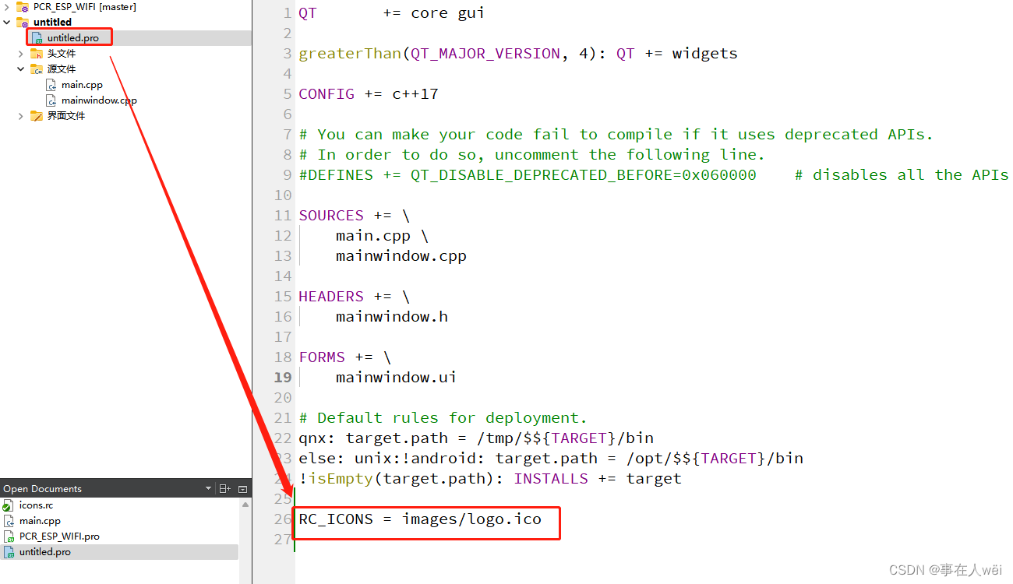Click icons.rc file icon in Open Documents

(9, 505)
